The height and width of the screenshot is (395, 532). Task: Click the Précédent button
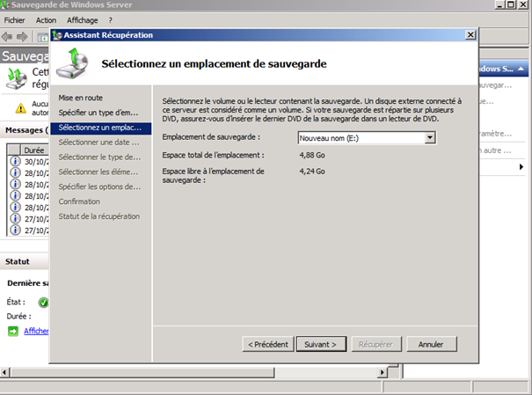click(268, 345)
